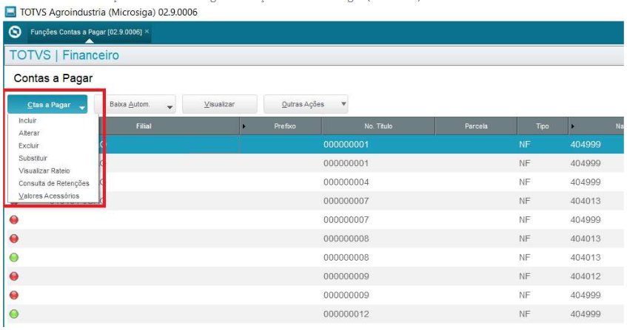Click 404999 in 000000012 row
627x330 pixels.
[586, 314]
